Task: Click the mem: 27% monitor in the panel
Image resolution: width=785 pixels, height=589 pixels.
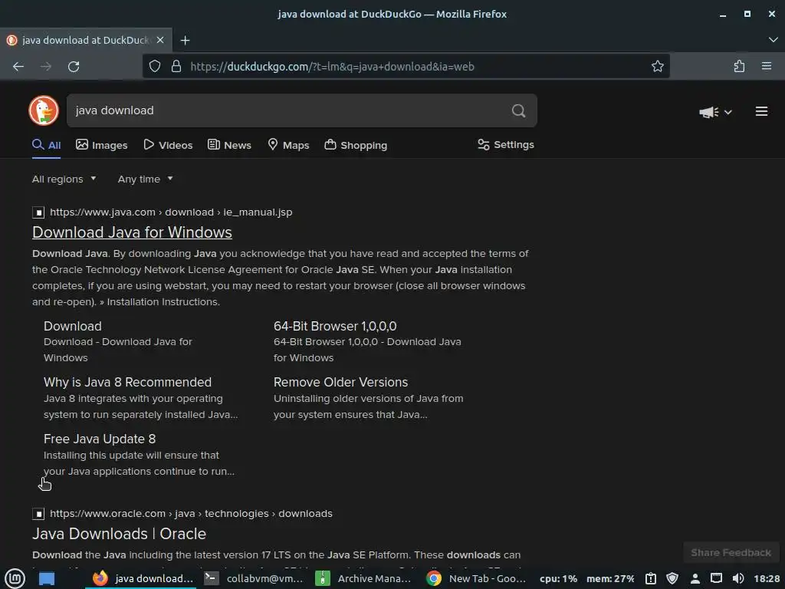Action: [x=610, y=578]
